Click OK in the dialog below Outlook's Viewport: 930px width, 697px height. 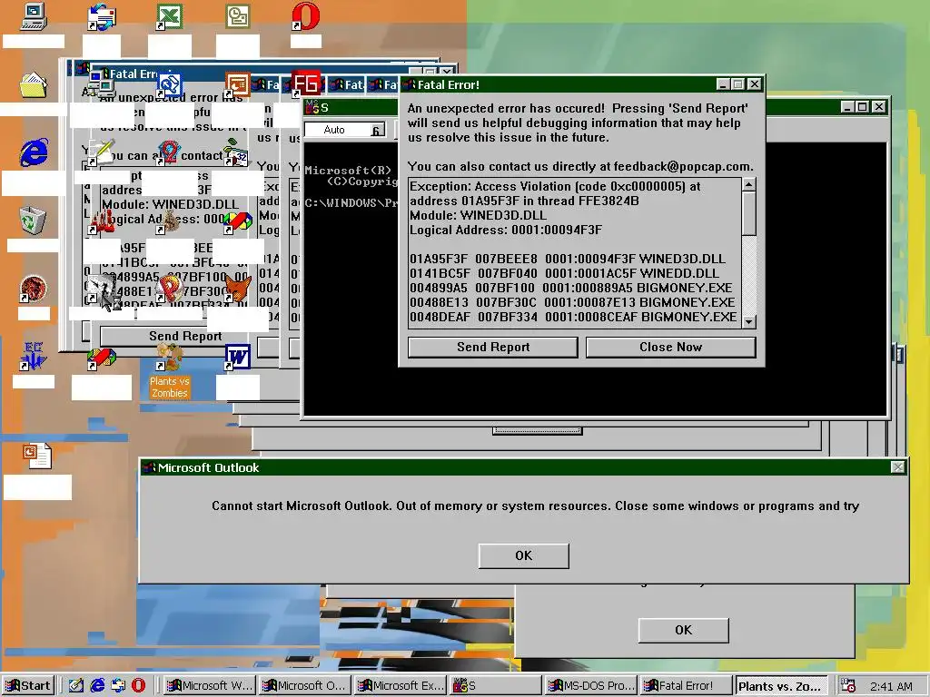[683, 630]
